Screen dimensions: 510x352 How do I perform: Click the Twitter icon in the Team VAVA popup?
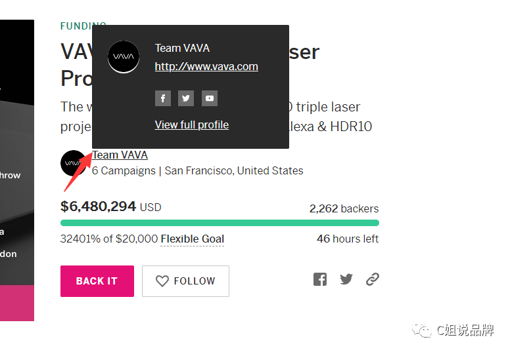pos(186,98)
